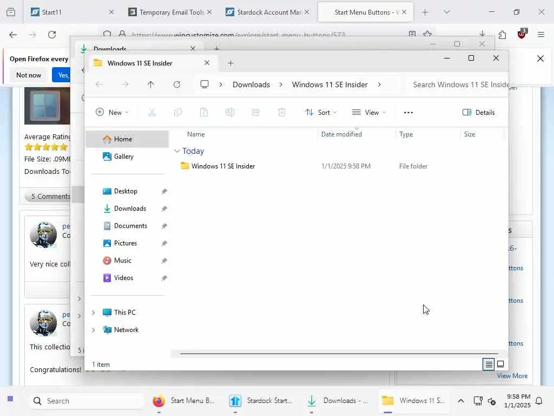554x416 pixels.
Task: Click the Copy icon in Explorer toolbar
Action: pyautogui.click(x=178, y=113)
